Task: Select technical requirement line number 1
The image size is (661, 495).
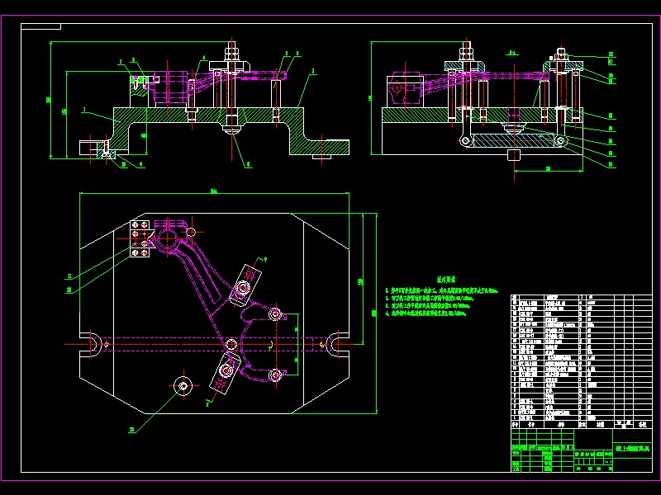Action: 442,290
